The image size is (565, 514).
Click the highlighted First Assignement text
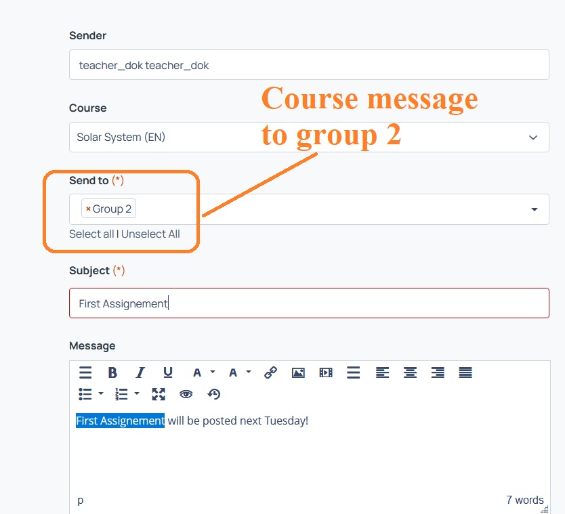click(x=120, y=421)
